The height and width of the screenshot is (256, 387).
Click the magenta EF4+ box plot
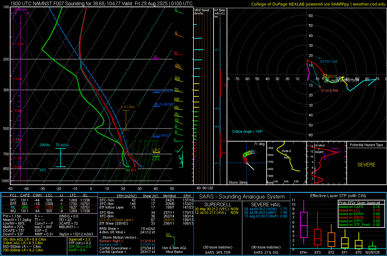click(x=304, y=222)
